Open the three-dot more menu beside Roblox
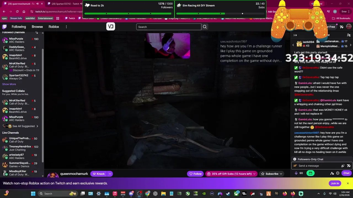The width and height of the screenshot is (353, 198). [x=66, y=27]
